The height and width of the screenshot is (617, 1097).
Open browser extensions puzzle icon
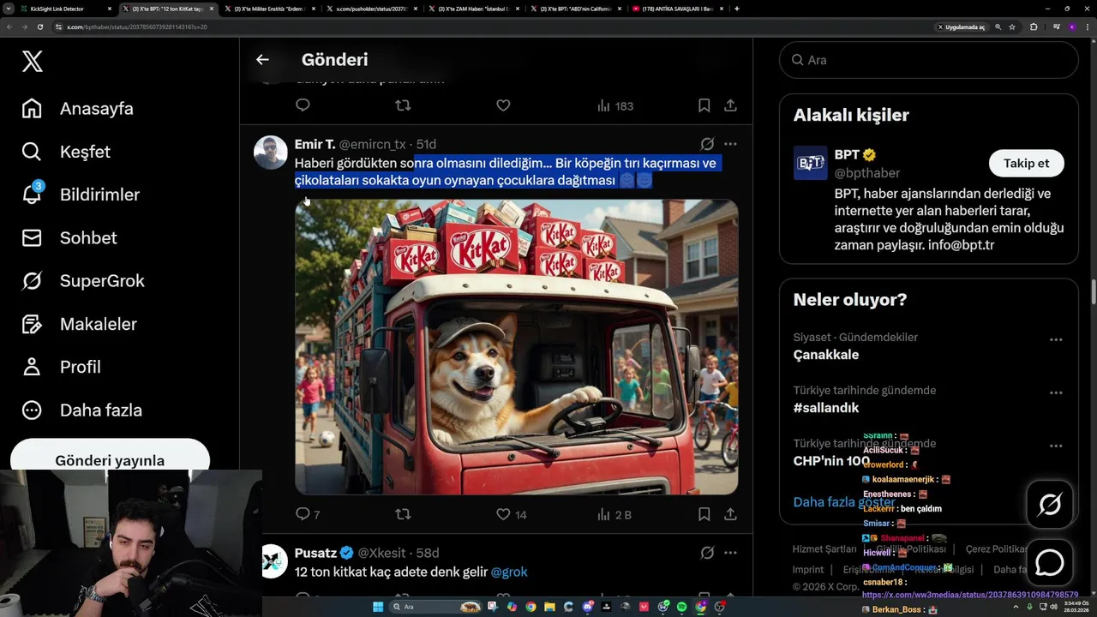click(x=1034, y=27)
